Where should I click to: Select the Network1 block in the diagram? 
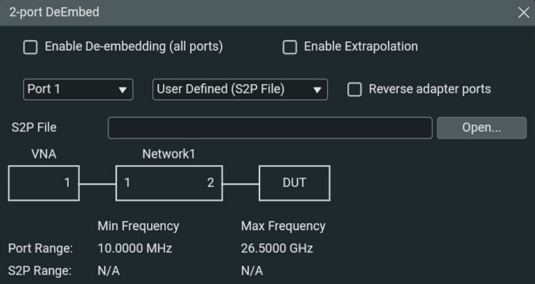[x=168, y=183]
